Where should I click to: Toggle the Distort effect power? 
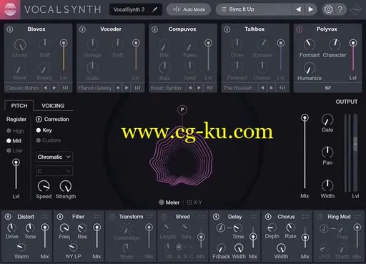click(x=8, y=217)
